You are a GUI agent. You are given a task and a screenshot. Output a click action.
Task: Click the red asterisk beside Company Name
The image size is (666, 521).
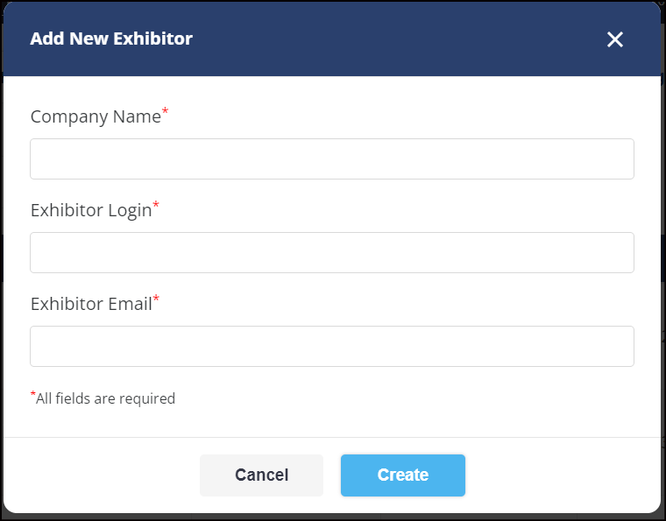coord(166,111)
